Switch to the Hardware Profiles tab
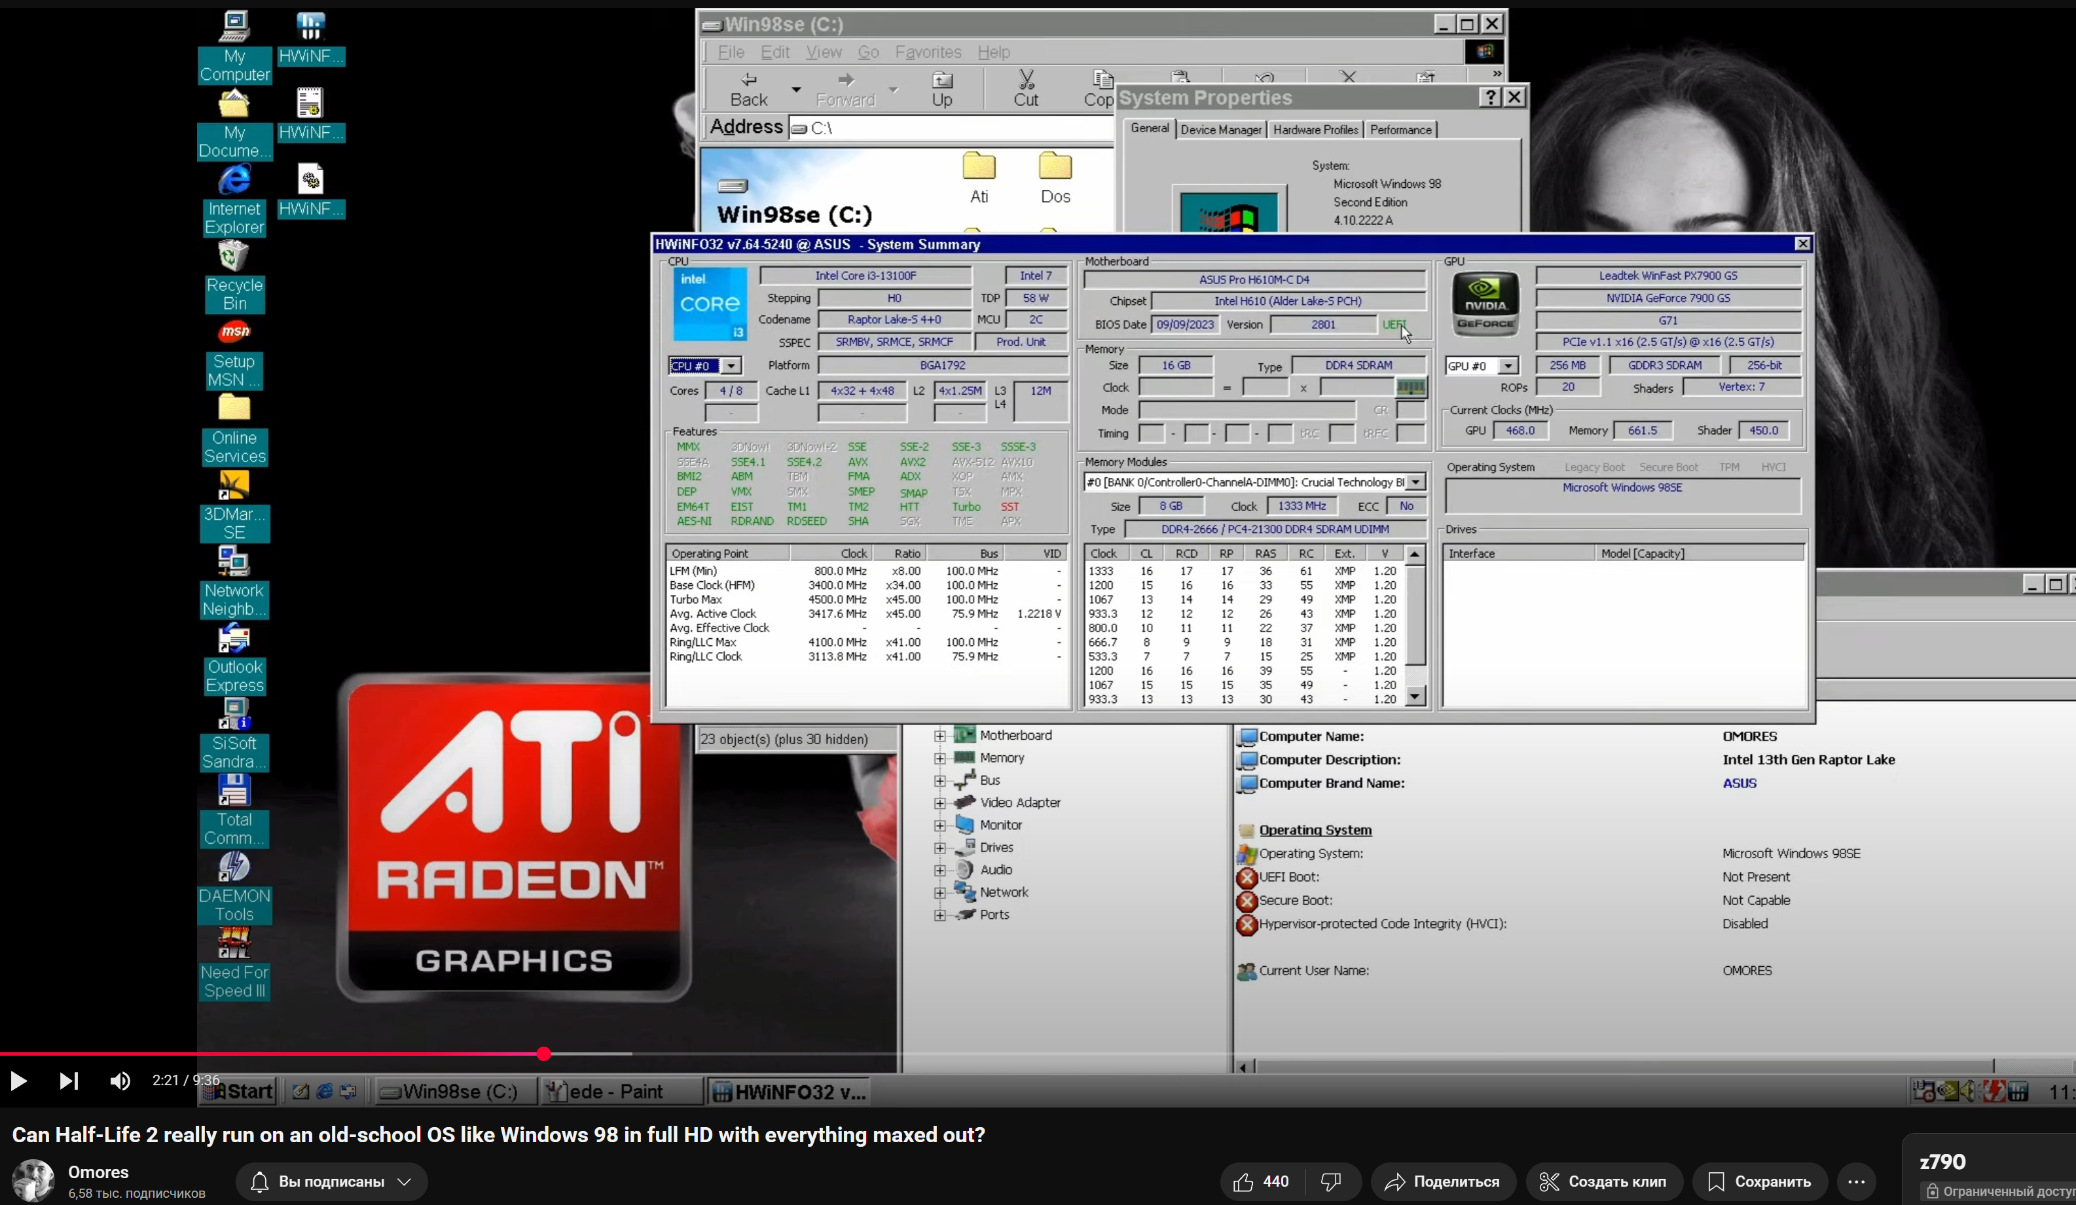The height and width of the screenshot is (1205, 2076). click(1315, 130)
